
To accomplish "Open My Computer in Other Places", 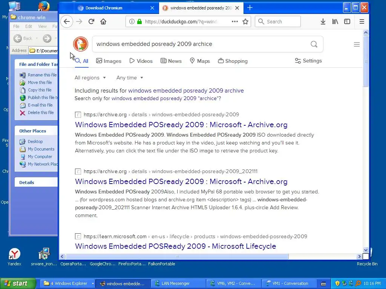I will click(x=36, y=157).
